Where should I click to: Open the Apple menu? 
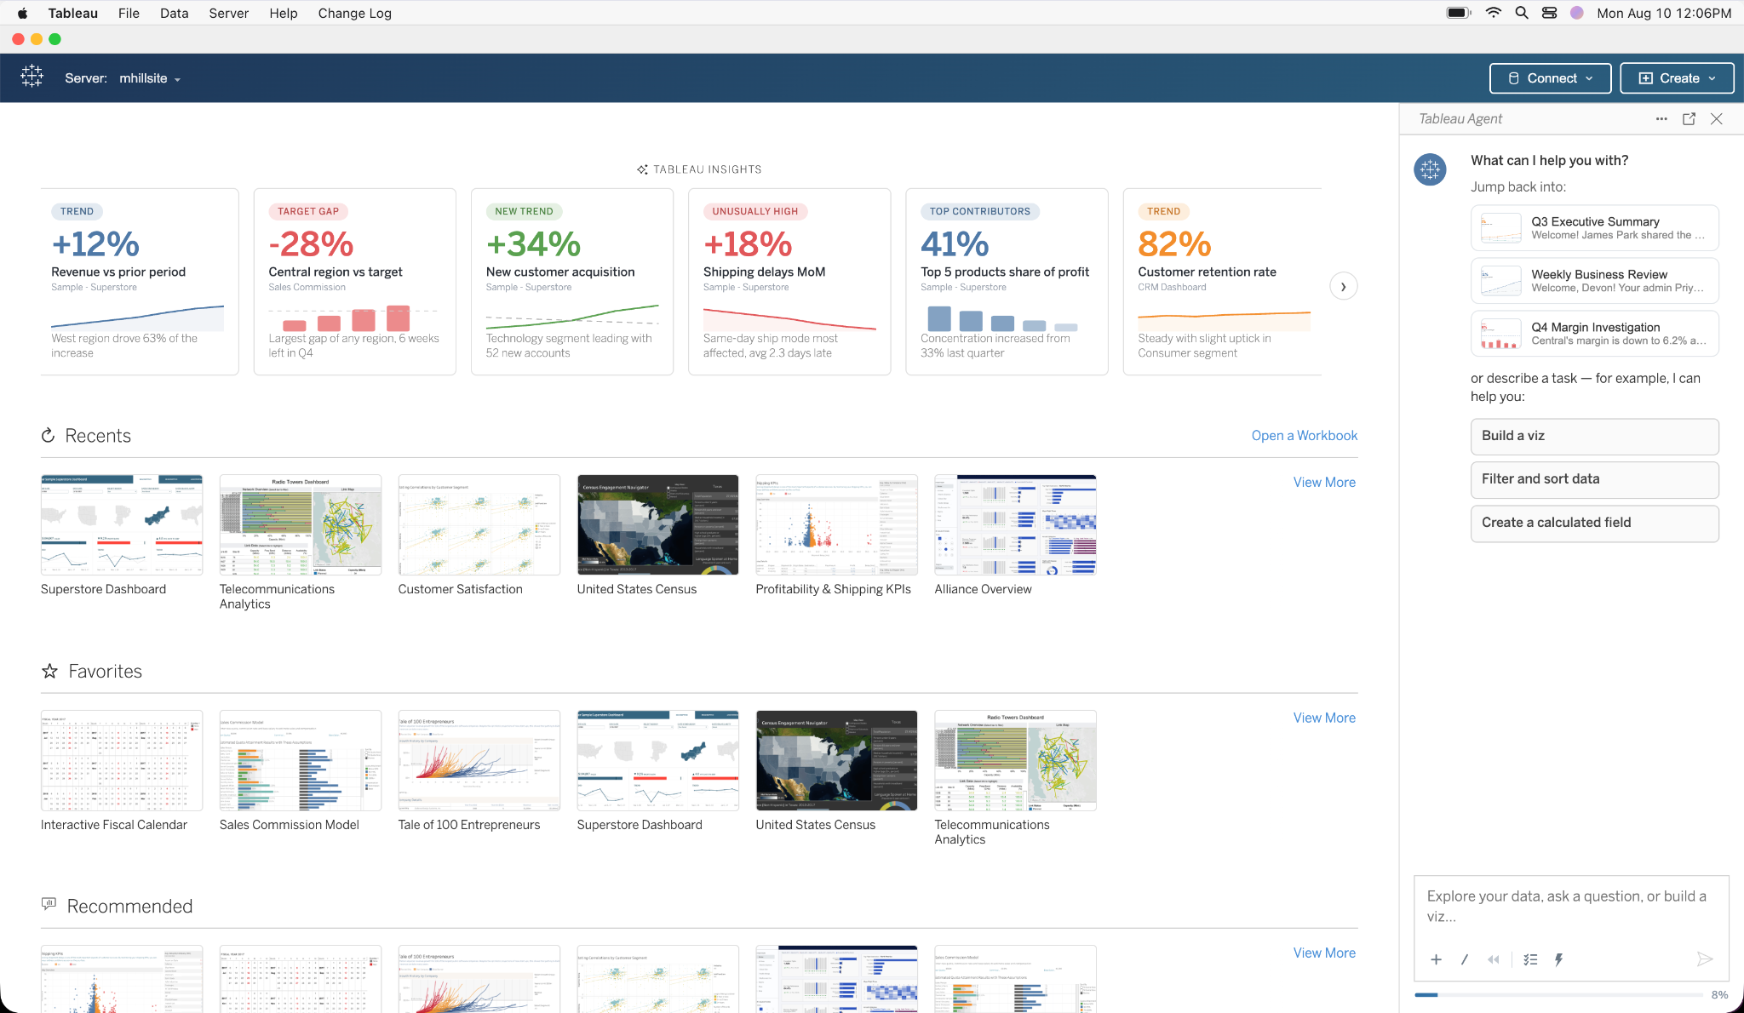point(23,13)
